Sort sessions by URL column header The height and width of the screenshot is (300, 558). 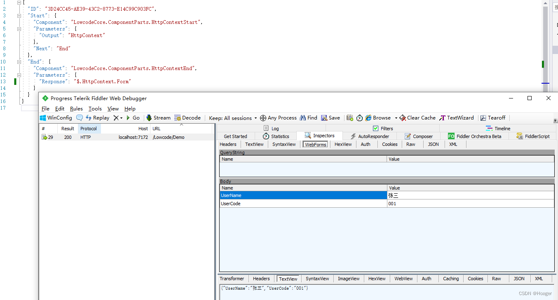point(182,129)
